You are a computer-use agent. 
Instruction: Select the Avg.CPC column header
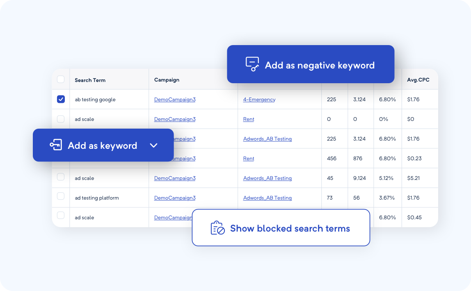point(417,80)
